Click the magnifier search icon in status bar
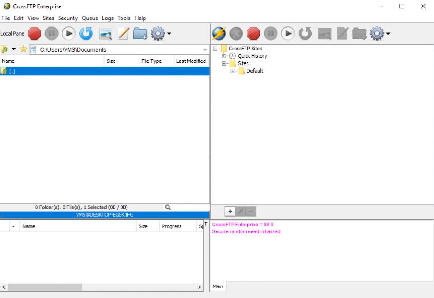 168,207
